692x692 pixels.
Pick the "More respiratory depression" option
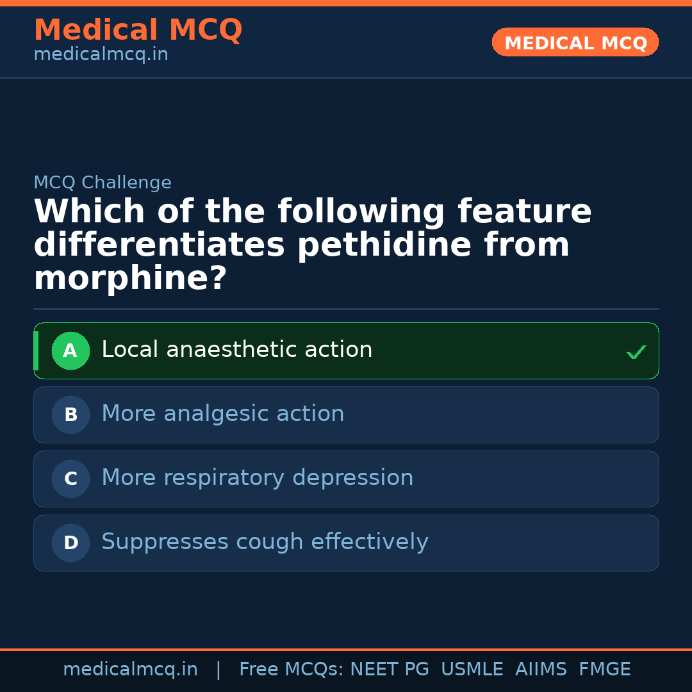pyautogui.click(x=257, y=478)
